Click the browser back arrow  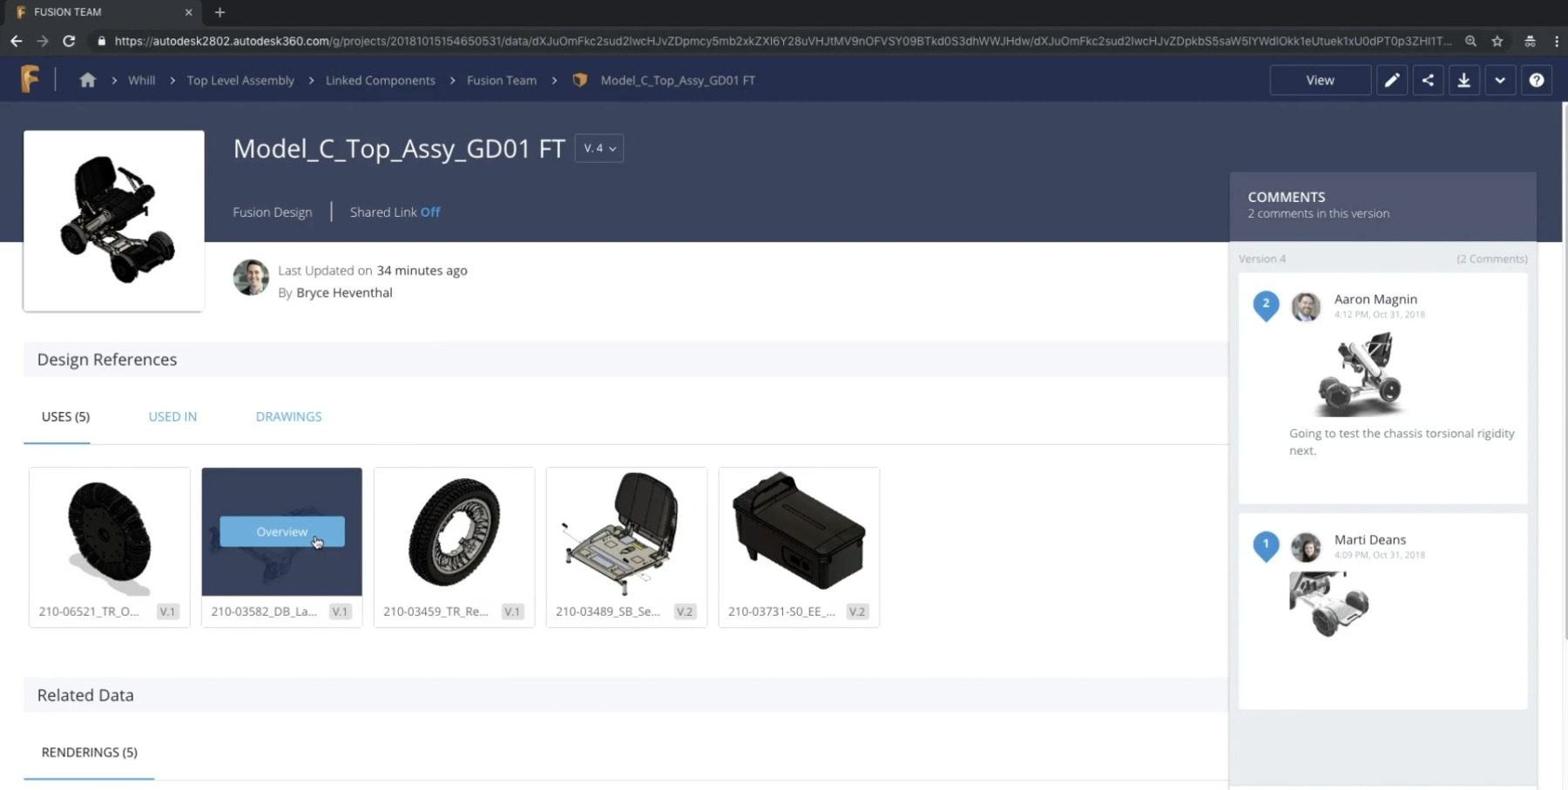point(16,41)
